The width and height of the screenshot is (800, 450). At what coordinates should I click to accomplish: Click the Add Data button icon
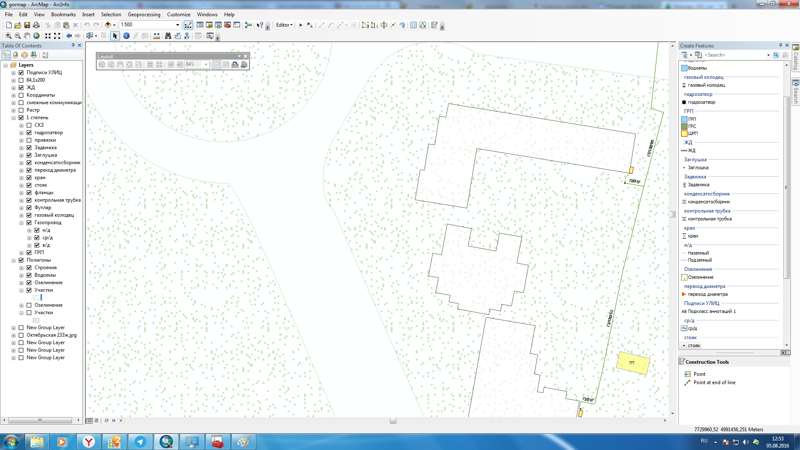(x=108, y=25)
